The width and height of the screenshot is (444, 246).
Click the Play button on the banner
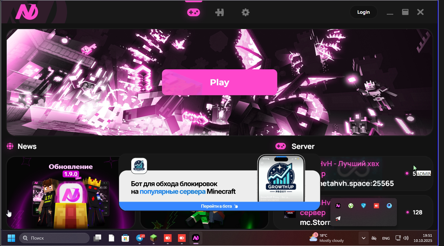(x=220, y=82)
